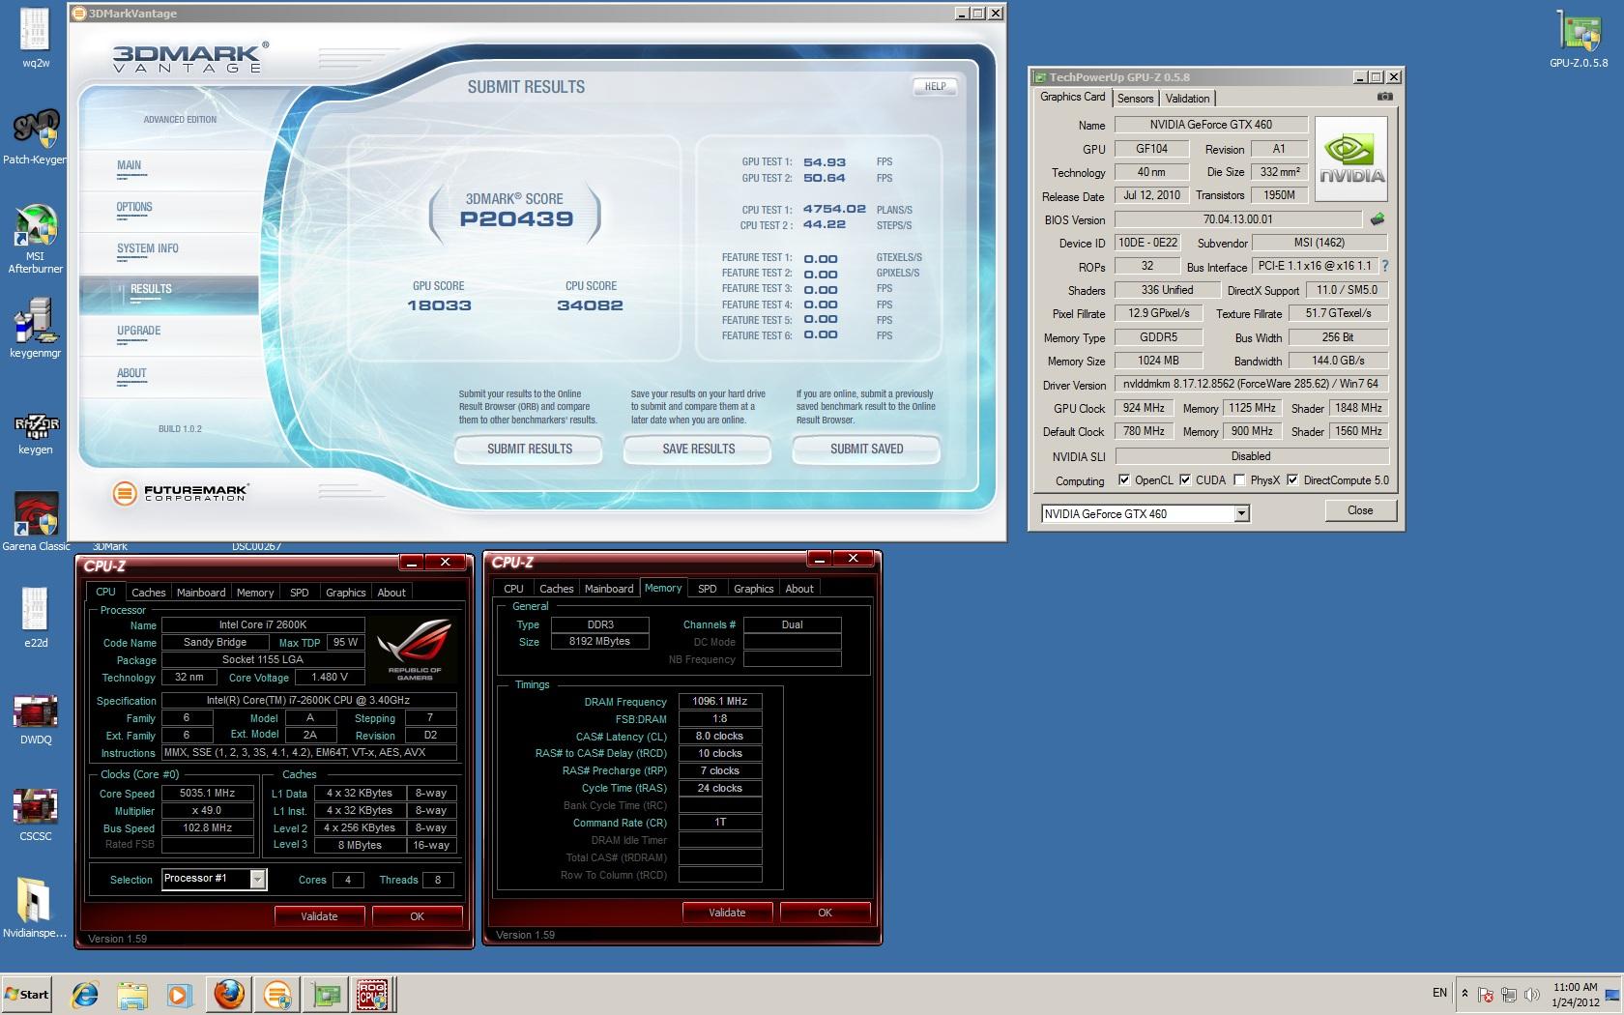Click OK in right CPU-Z memory window
The height and width of the screenshot is (1015, 1624).
coord(825,913)
